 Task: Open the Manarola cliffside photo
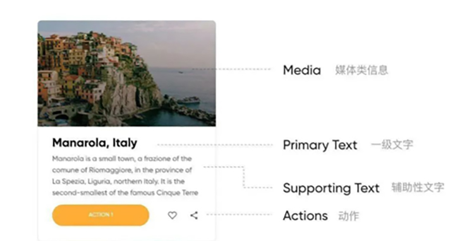click(126, 73)
